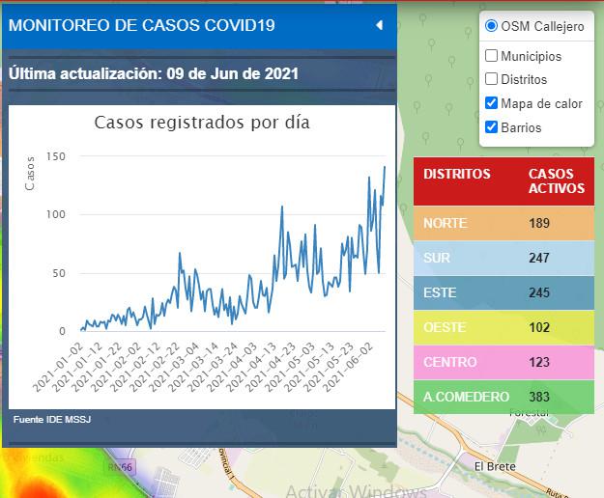
Task: Enable the Municipios layer checkbox
Action: pos(492,56)
